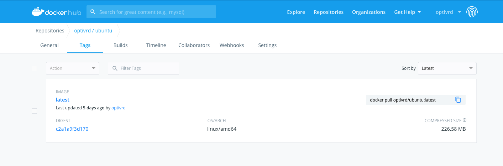Check the box for latest tag
Image resolution: width=503 pixels, height=166 pixels.
coord(35,111)
